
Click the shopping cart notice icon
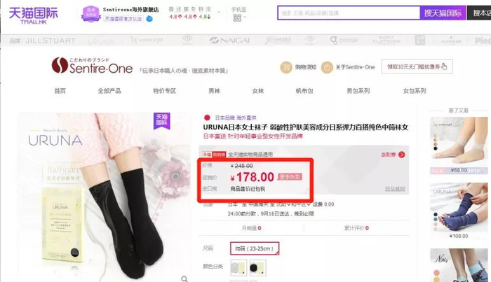tap(286, 67)
